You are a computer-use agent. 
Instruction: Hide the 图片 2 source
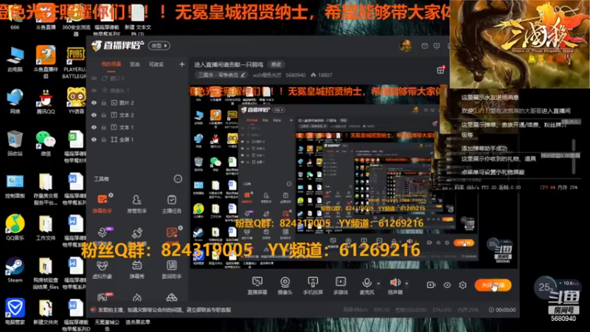point(94,103)
